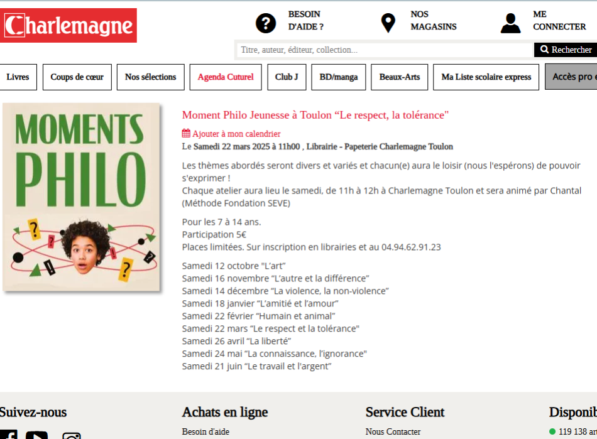
Task: Open the Instagram profile icon
Action: (72, 435)
